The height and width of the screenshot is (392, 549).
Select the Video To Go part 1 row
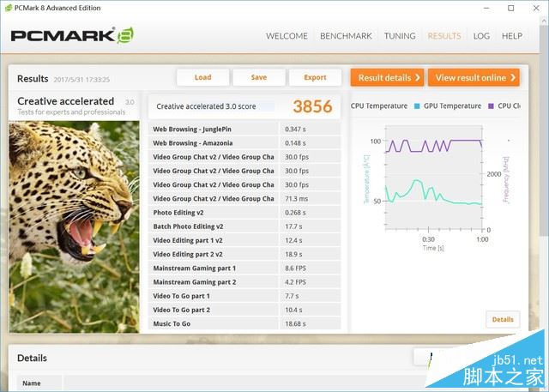point(244,296)
